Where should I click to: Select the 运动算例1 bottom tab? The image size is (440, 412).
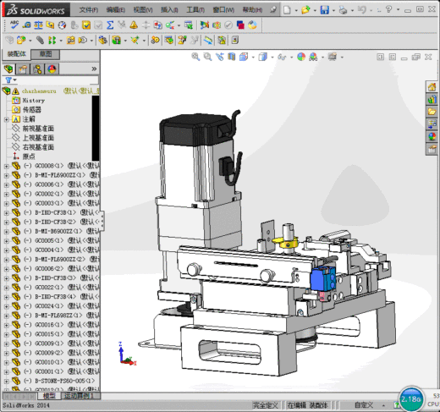(81, 396)
